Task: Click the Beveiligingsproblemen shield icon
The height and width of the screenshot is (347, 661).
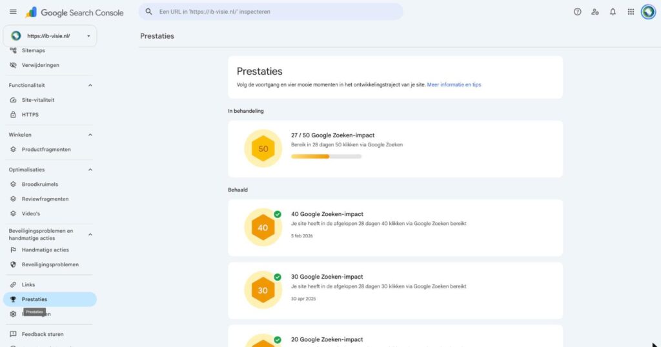Action: (13, 264)
